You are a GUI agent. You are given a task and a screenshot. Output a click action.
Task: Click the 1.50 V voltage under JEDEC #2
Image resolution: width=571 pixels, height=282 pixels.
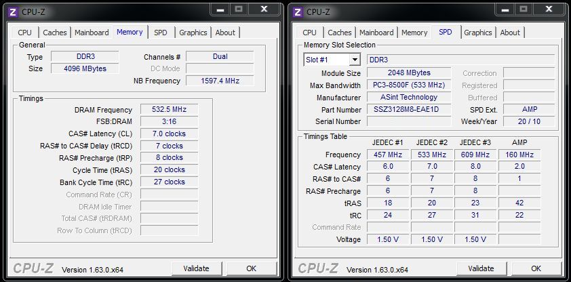click(432, 239)
